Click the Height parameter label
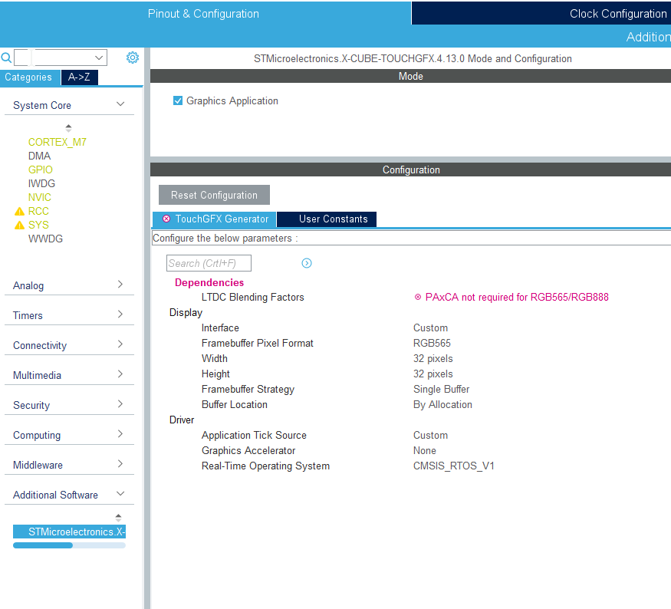This screenshot has width=671, height=609. (215, 374)
